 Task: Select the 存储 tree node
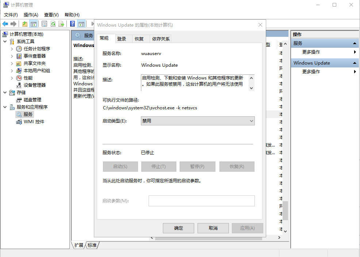coord(21,92)
